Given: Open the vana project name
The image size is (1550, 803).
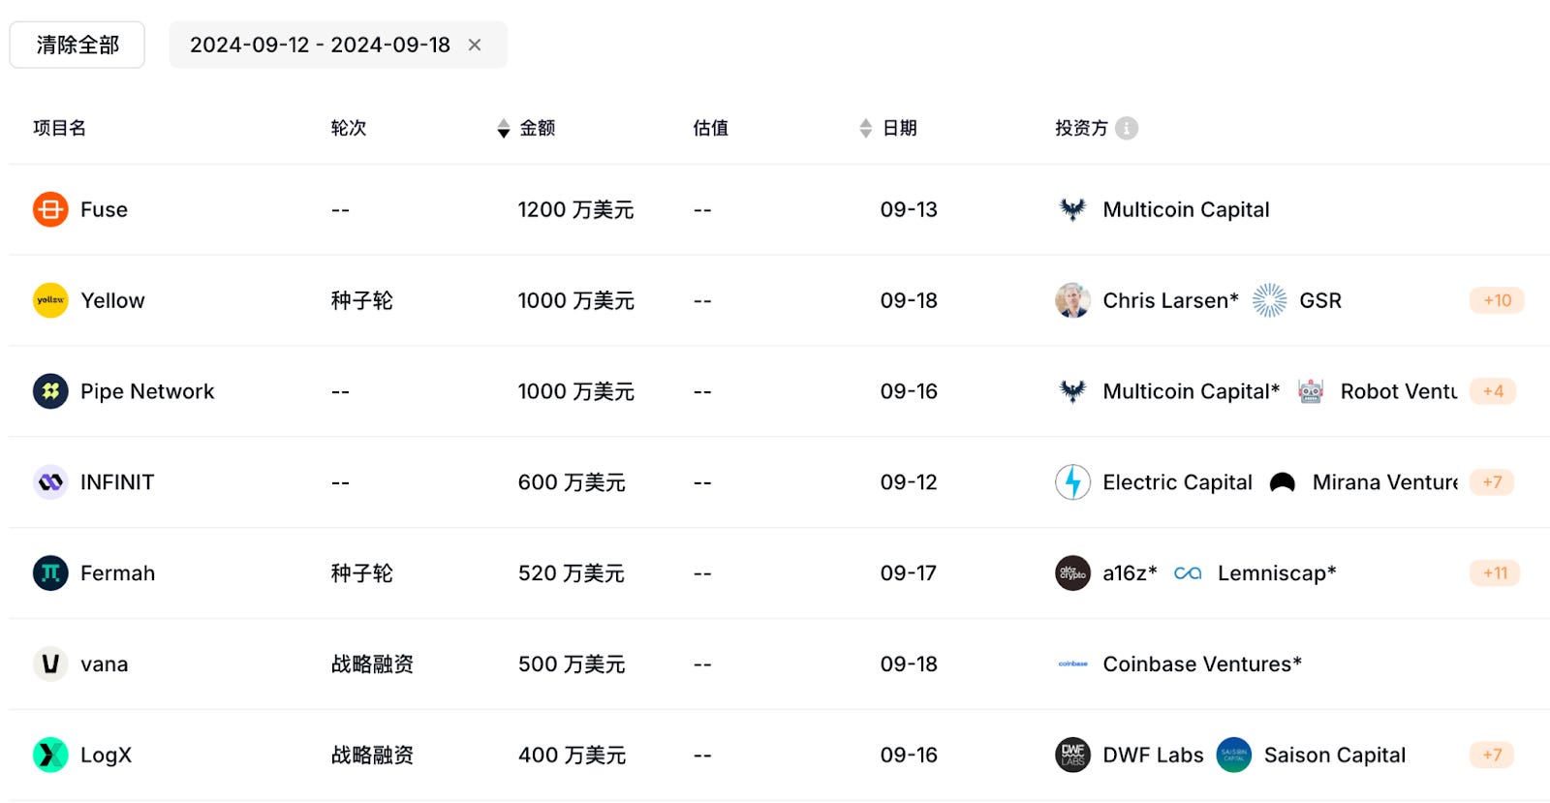Looking at the screenshot, I should click(104, 664).
